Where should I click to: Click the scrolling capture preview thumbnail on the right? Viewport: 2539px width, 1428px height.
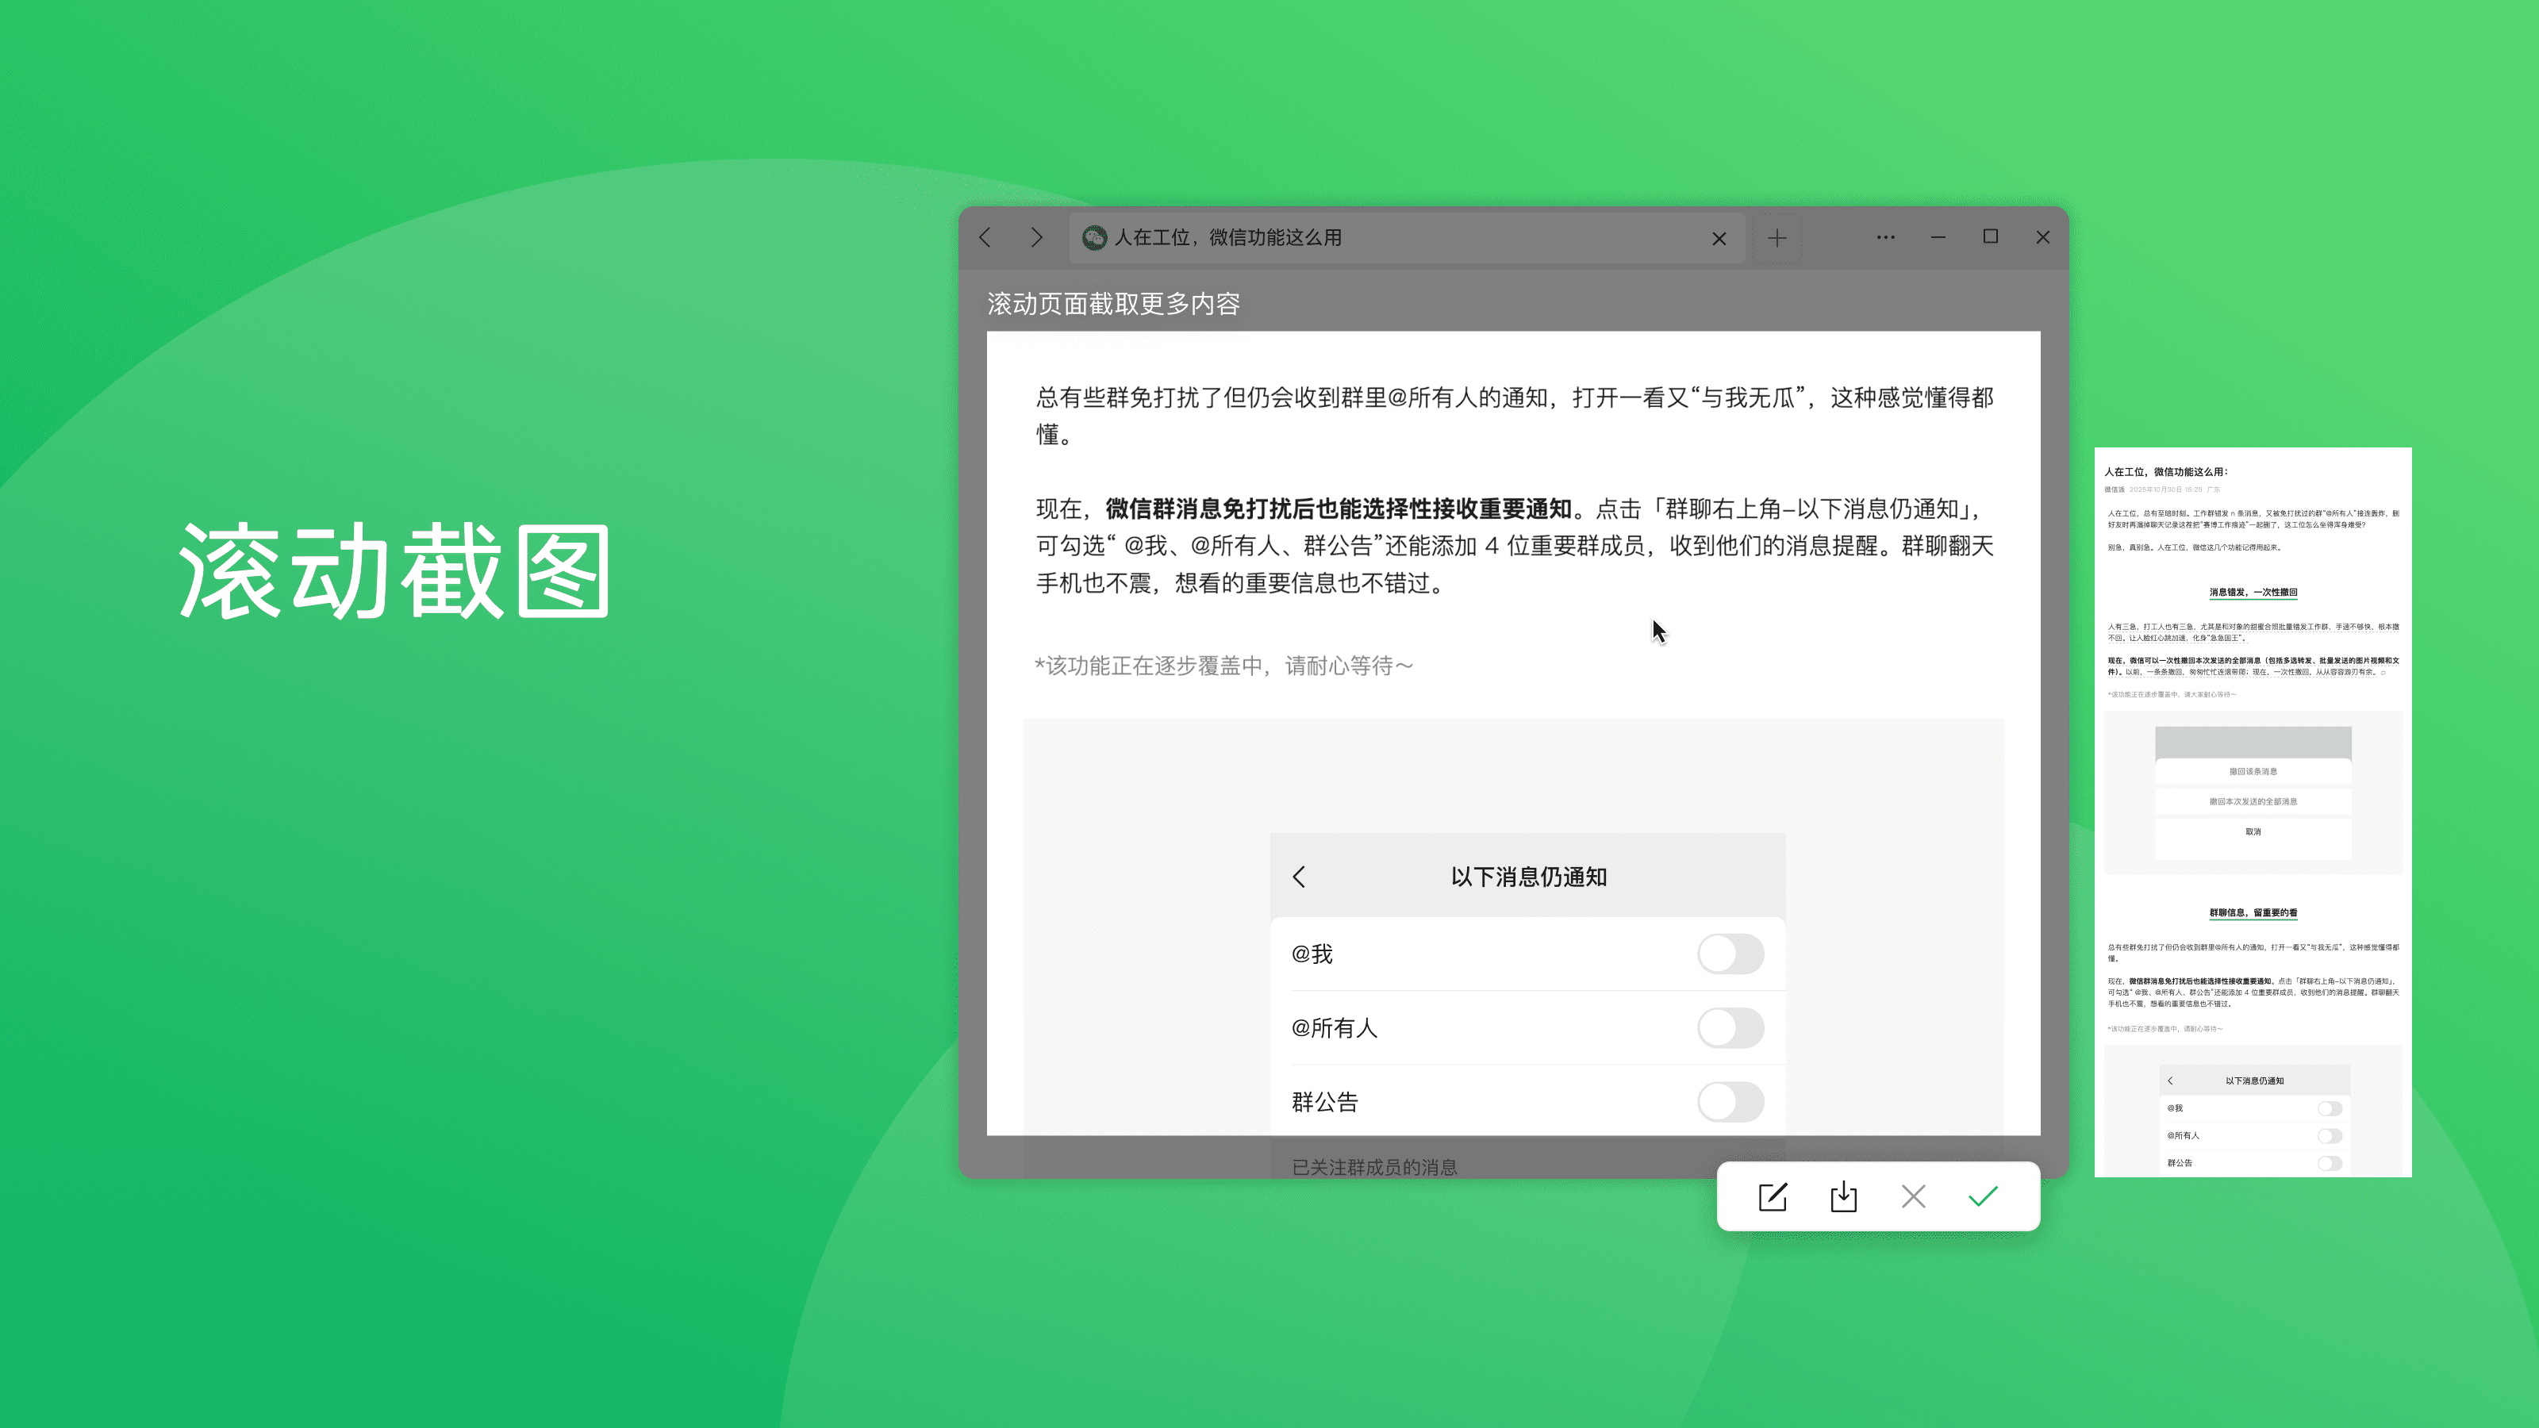(2253, 808)
